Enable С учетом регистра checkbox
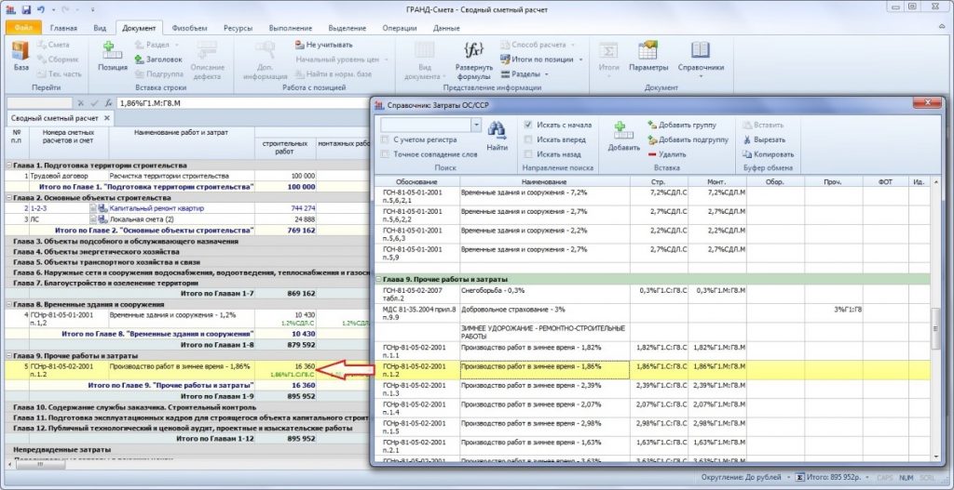This screenshot has height=490, width=954. pos(386,139)
